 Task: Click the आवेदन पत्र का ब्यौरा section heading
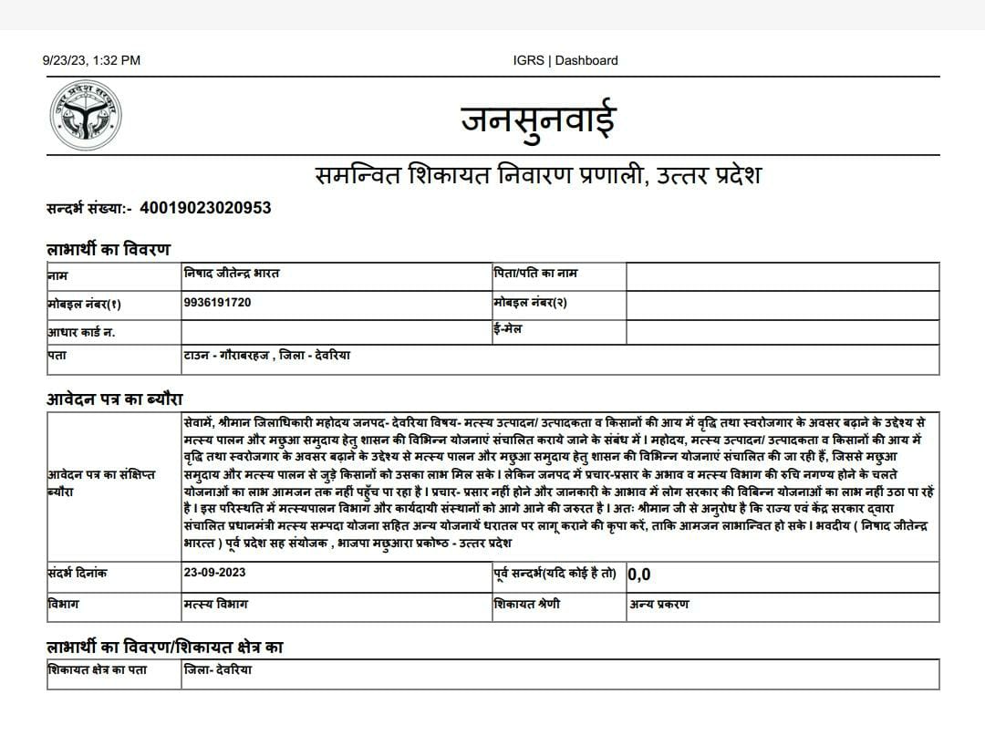coord(115,399)
